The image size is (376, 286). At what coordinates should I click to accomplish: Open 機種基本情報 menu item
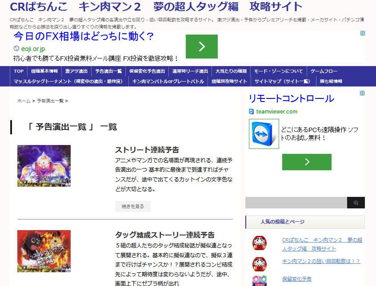(x=44, y=71)
